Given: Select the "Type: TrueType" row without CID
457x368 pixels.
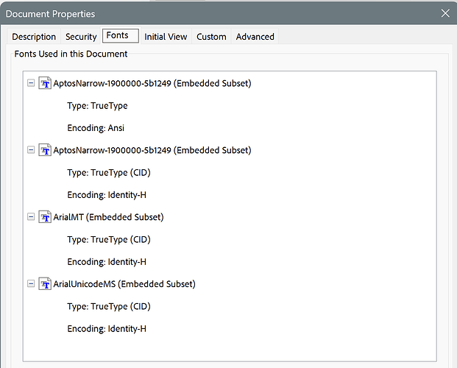Looking at the screenshot, I should [97, 106].
